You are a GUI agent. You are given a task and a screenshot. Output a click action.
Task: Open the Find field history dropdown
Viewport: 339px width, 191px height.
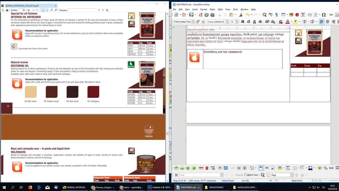pyautogui.click(x=221, y=175)
